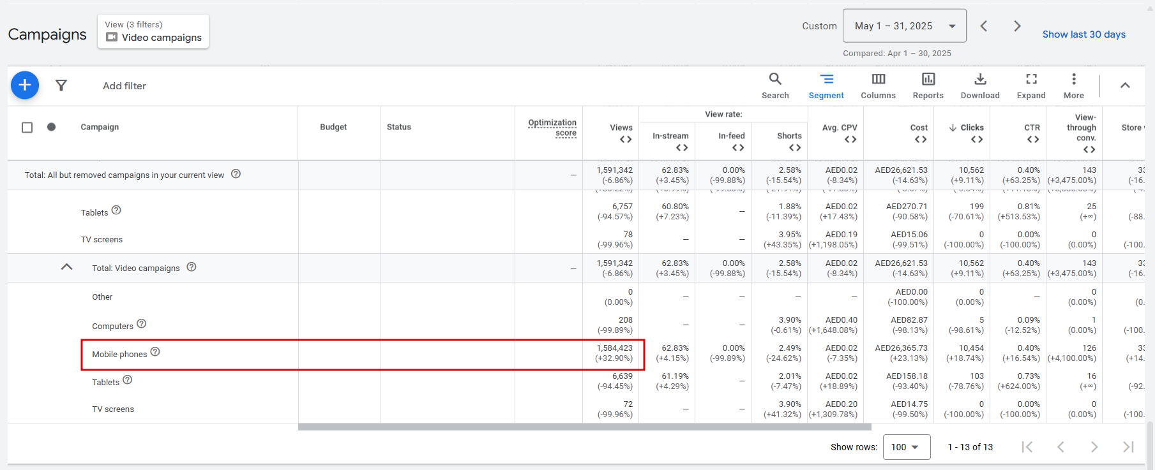This screenshot has height=470, width=1155.
Task: Click the blue plus new campaign button
Action: pos(25,85)
